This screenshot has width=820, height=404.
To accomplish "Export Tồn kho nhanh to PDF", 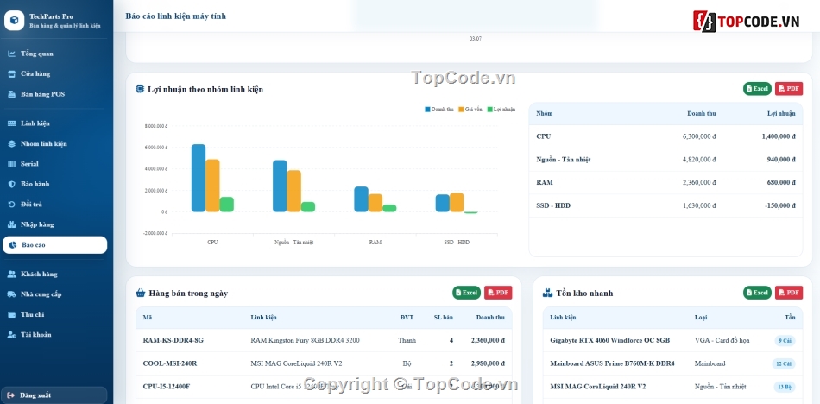I will [789, 293].
